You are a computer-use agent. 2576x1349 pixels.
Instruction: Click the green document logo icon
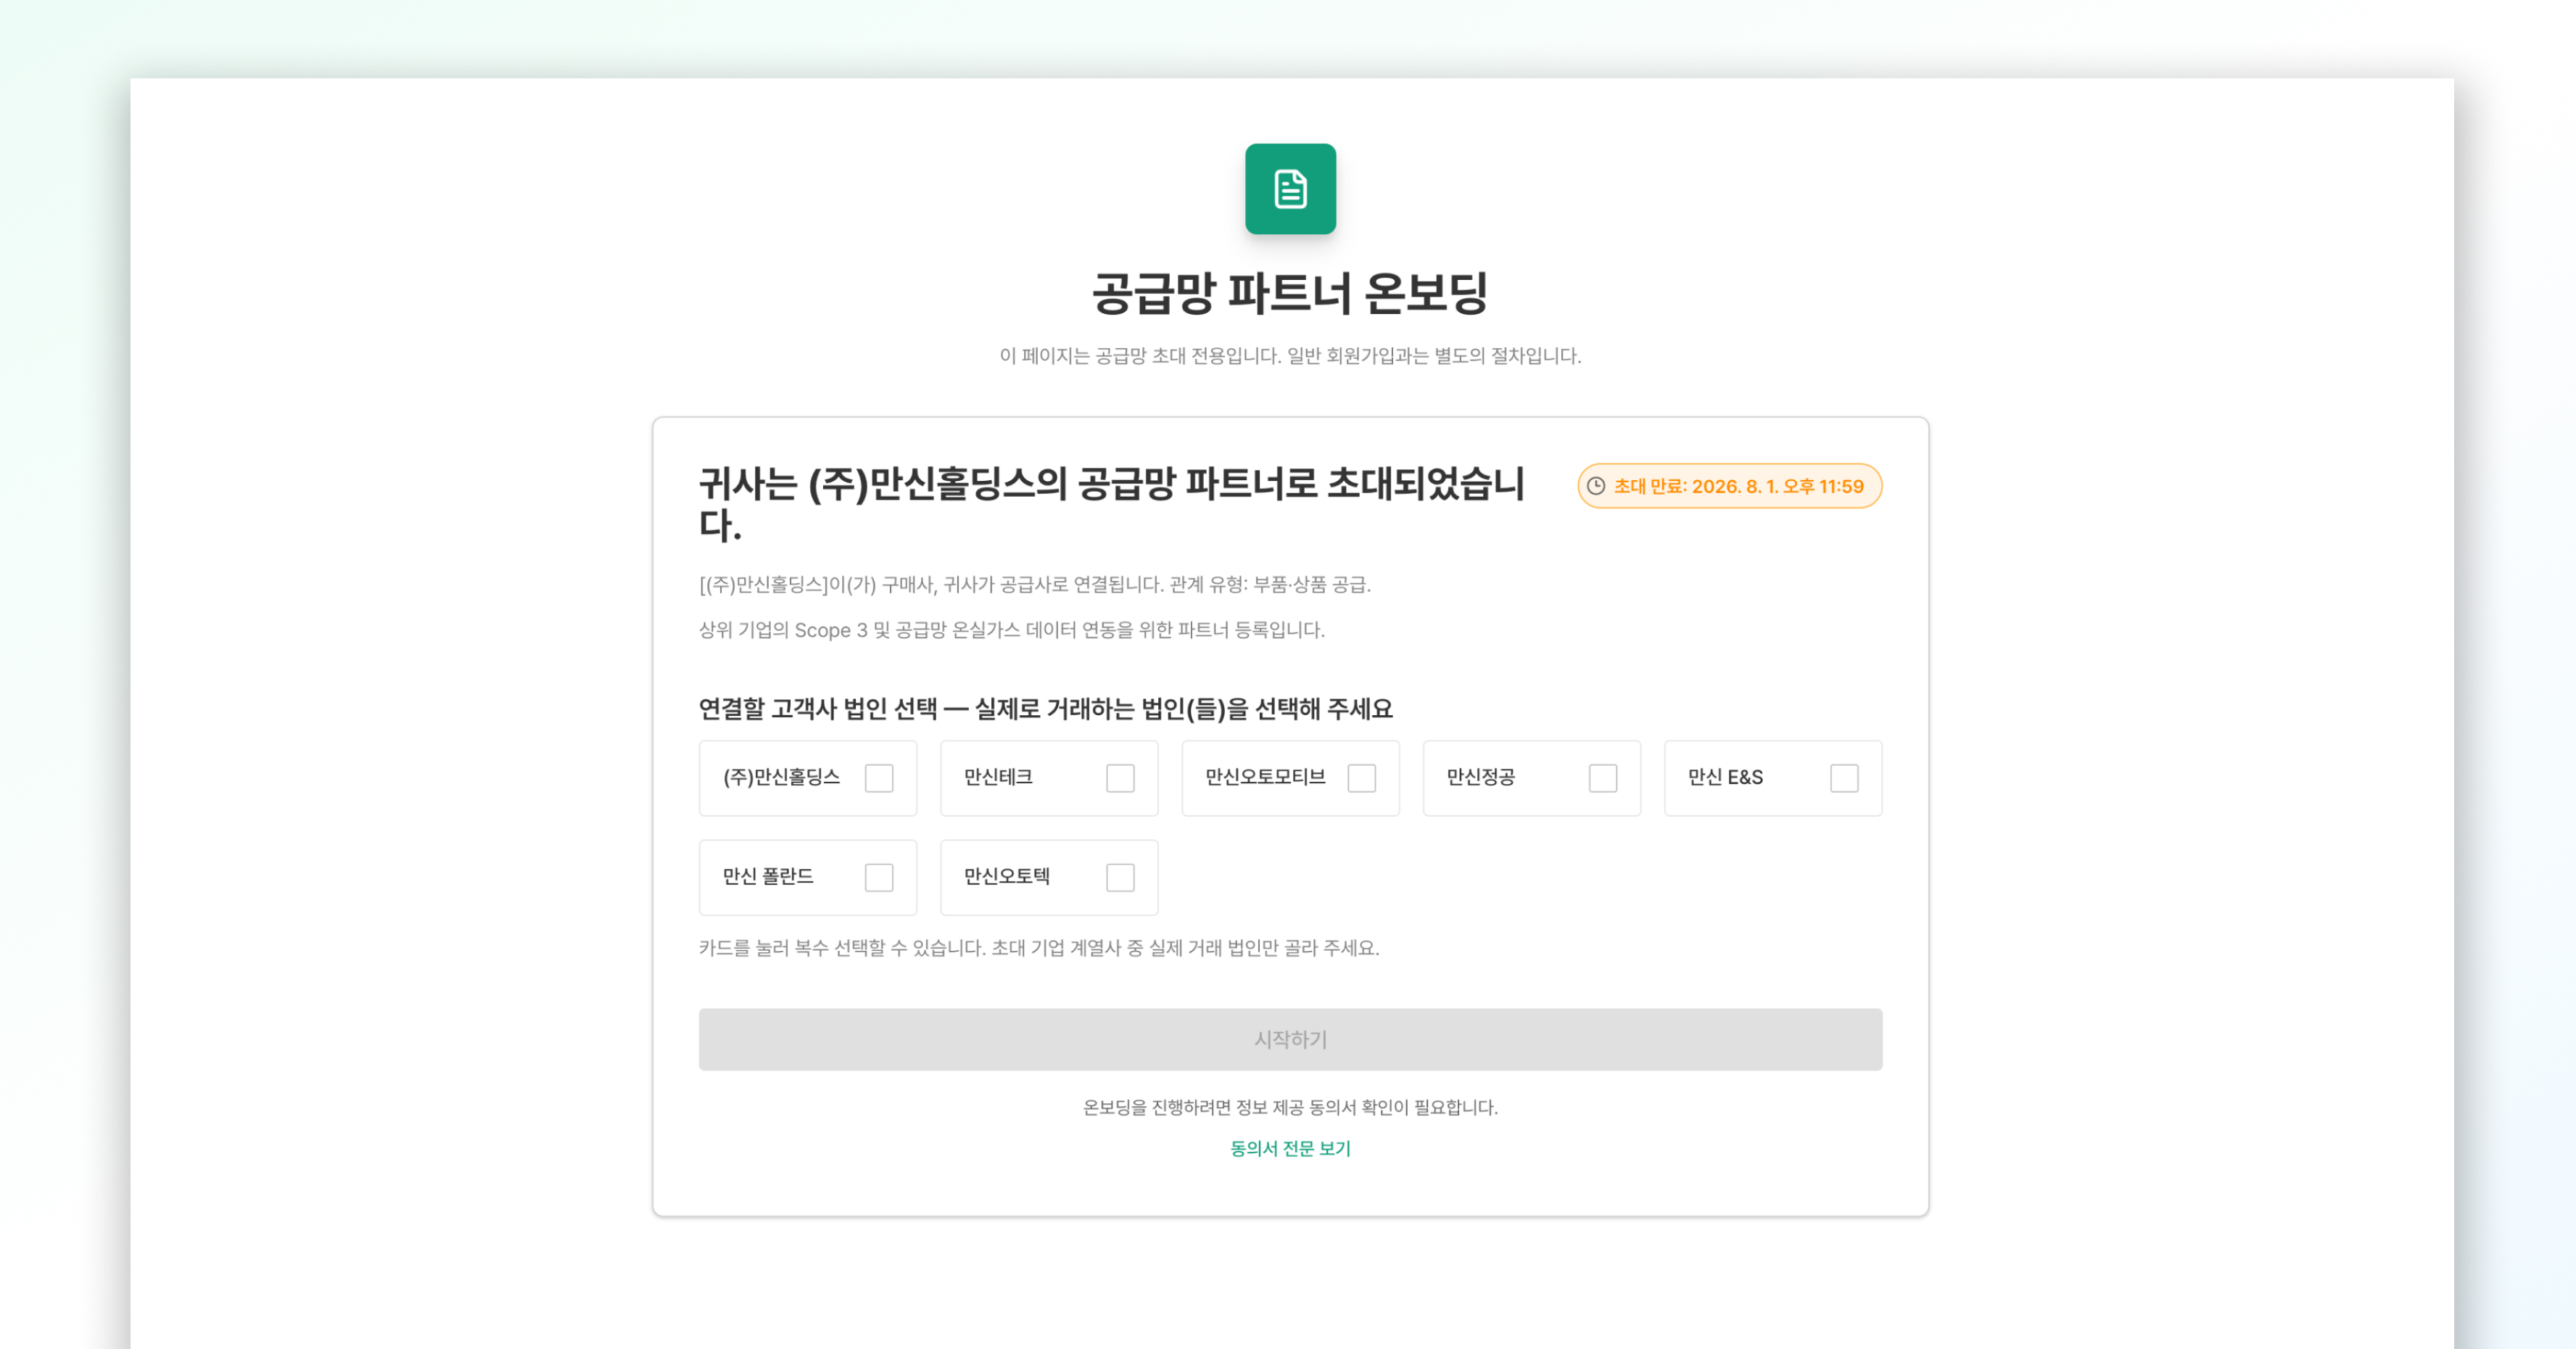[x=1290, y=189]
